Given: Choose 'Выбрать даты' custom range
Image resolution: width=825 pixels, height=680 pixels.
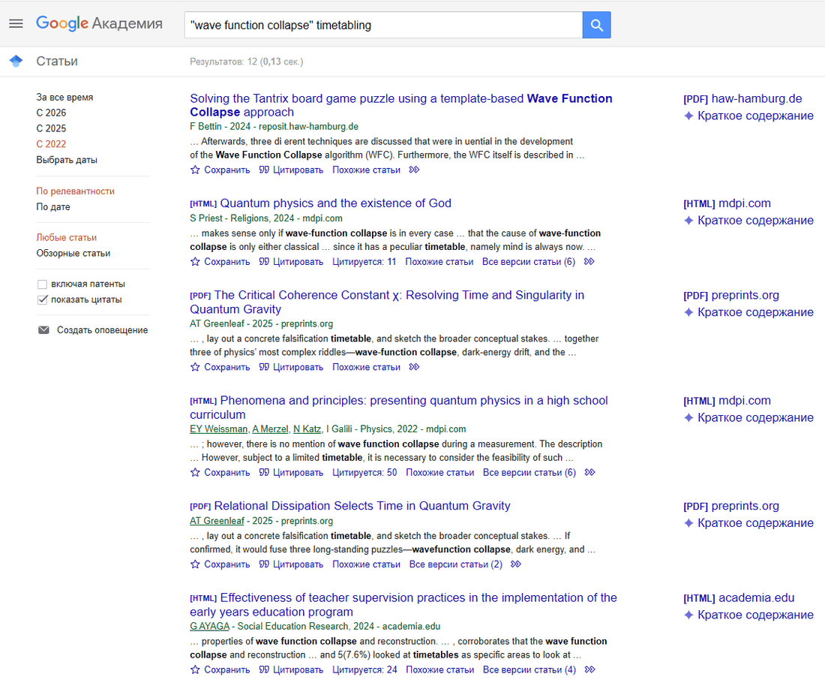Looking at the screenshot, I should (67, 160).
